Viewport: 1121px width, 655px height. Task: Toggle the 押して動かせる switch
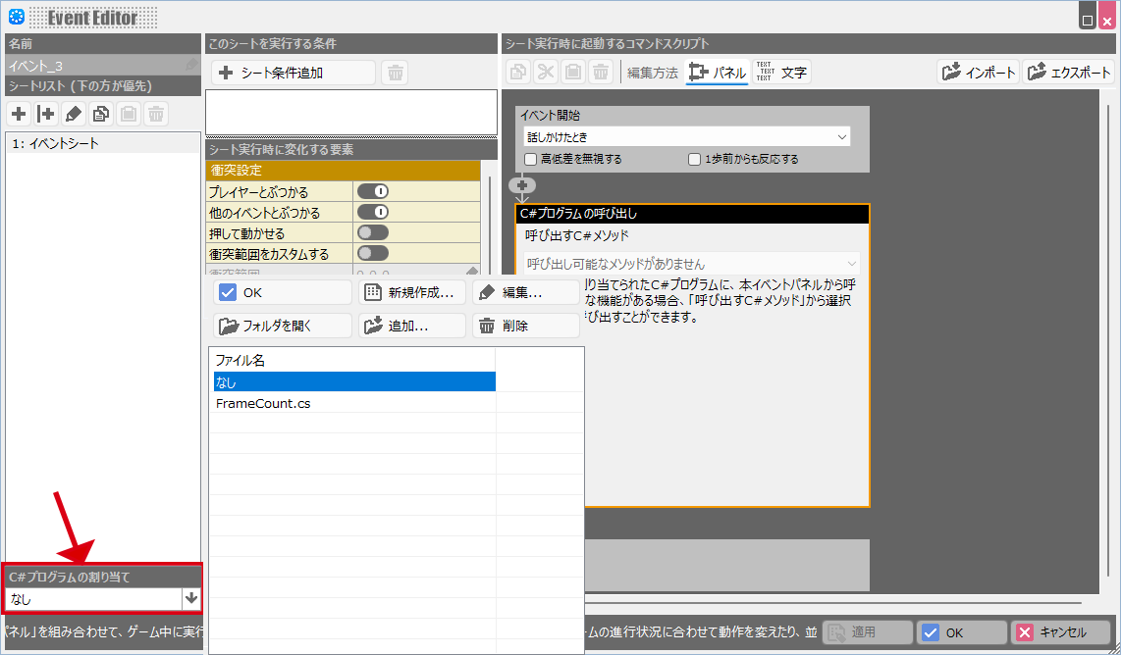[x=372, y=232]
